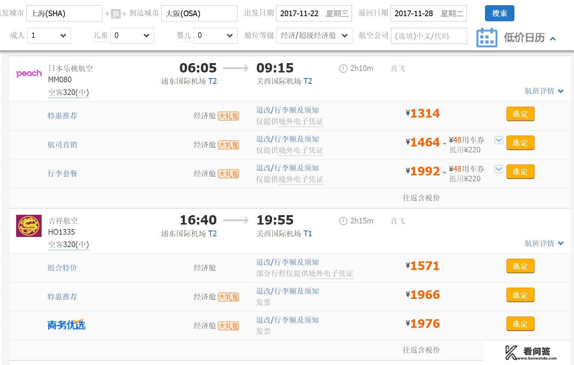Image resolution: width=574 pixels, height=365 pixels.
Task: Expand flight details for HO1335
Action: (x=544, y=243)
